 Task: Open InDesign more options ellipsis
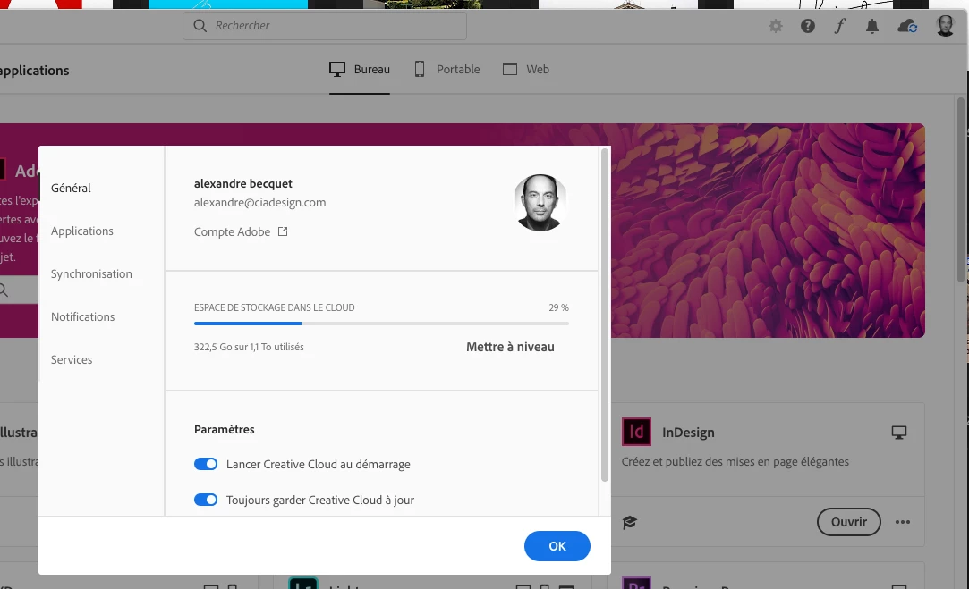click(902, 522)
